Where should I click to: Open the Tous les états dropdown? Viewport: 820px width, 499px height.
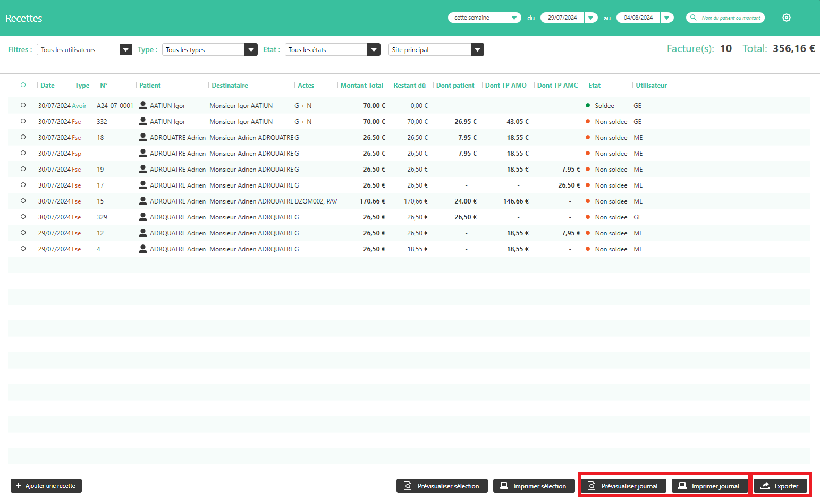click(x=374, y=49)
